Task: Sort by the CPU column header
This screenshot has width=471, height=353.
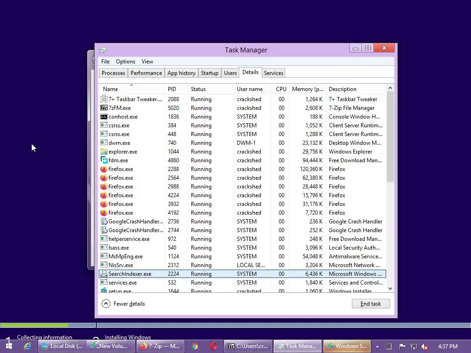Action: coord(280,89)
